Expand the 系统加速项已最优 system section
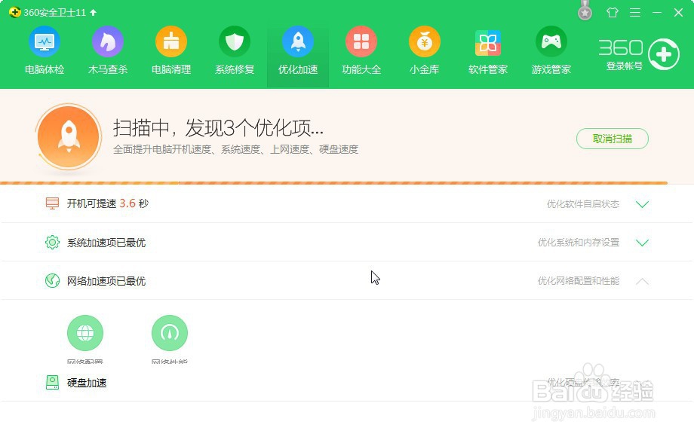Screen dimensions: 694x437 coord(642,243)
